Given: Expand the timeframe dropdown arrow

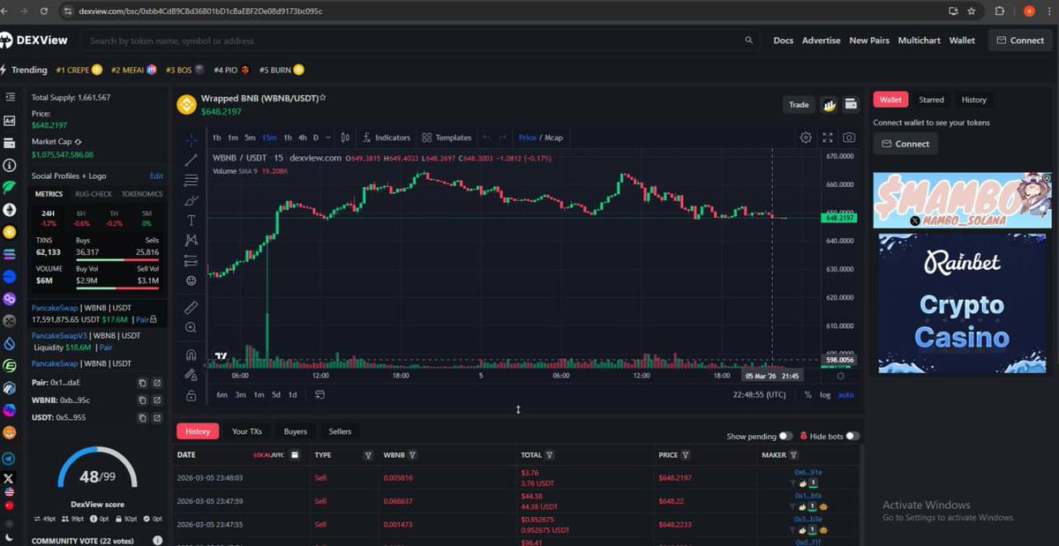Looking at the screenshot, I should (328, 138).
